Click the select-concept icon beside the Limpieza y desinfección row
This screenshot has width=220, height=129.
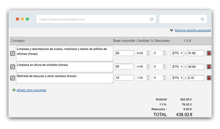(x=13, y=53)
